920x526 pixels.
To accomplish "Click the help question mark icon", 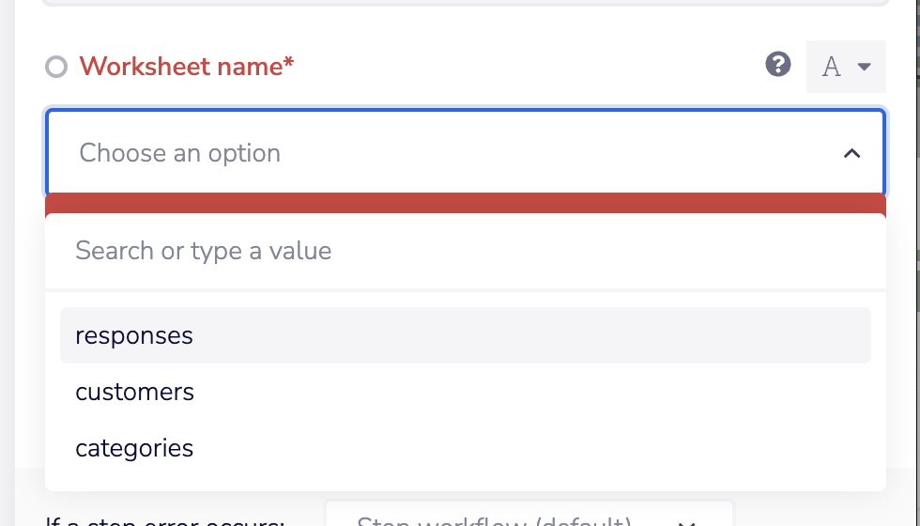I will [778, 65].
